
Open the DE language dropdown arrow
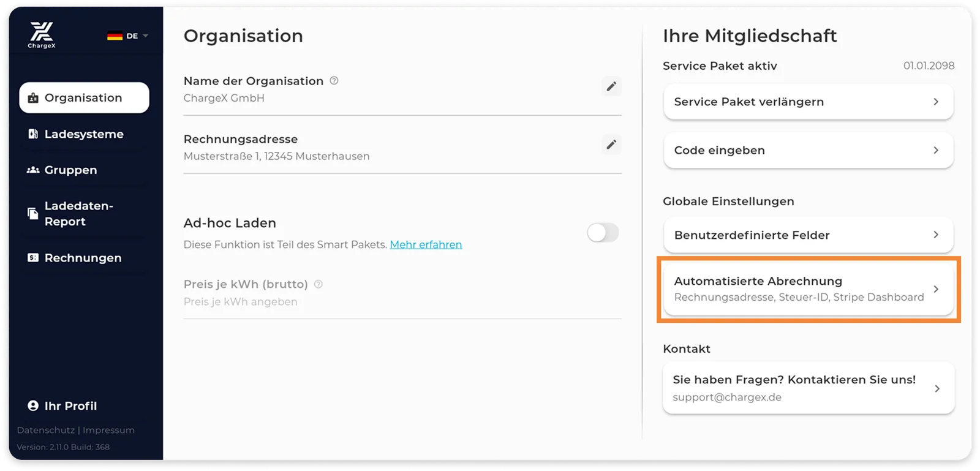click(146, 36)
